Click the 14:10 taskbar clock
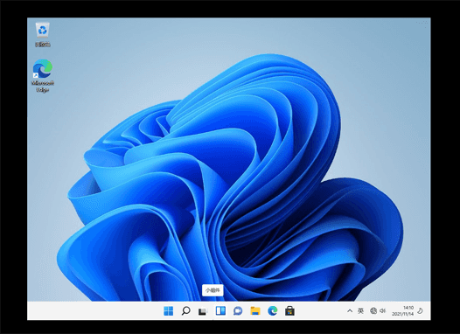460x334 pixels. (x=408, y=308)
